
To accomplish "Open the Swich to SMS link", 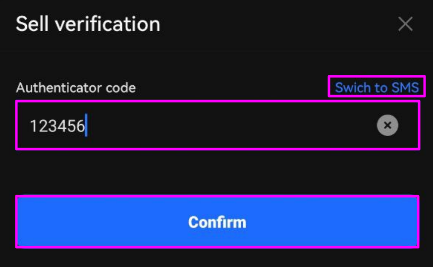I will point(377,88).
